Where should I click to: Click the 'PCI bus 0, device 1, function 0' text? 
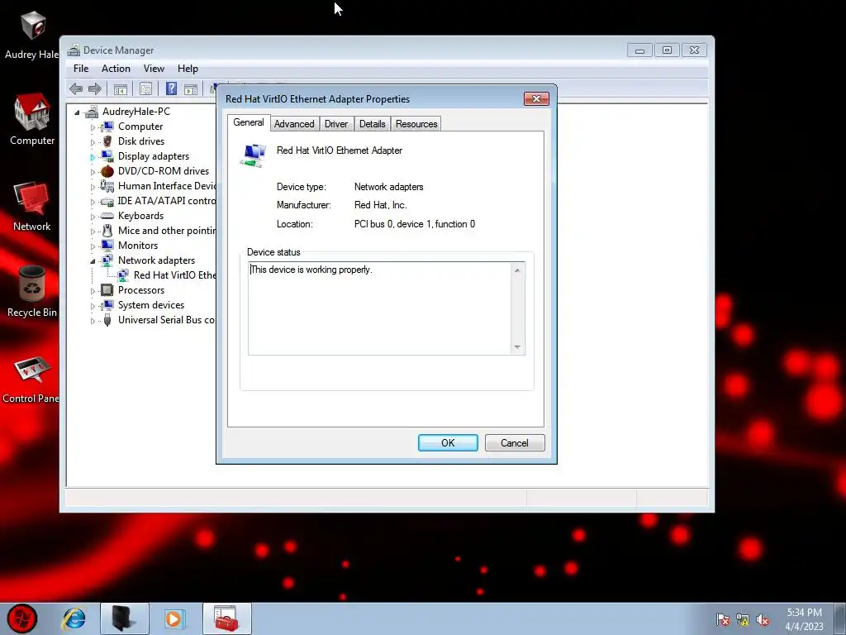(415, 224)
